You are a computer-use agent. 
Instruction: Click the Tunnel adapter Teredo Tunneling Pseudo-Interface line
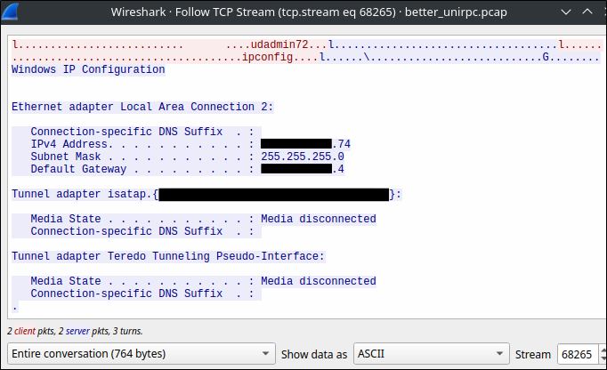167,256
